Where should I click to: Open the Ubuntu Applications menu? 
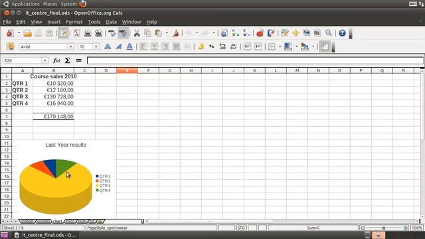click(x=25, y=4)
